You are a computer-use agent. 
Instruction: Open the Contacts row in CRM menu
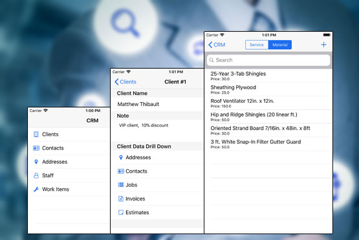tap(69, 148)
